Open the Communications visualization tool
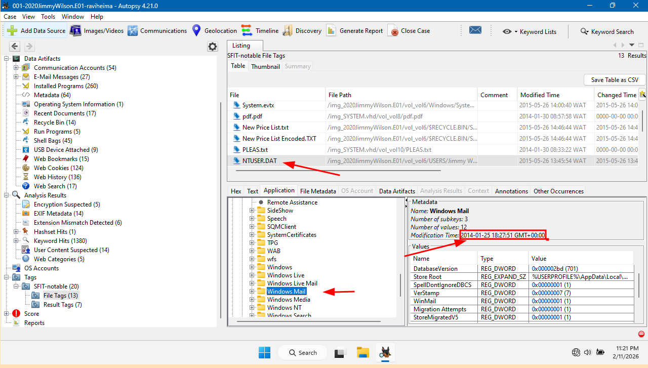The width and height of the screenshot is (648, 368). click(133, 30)
